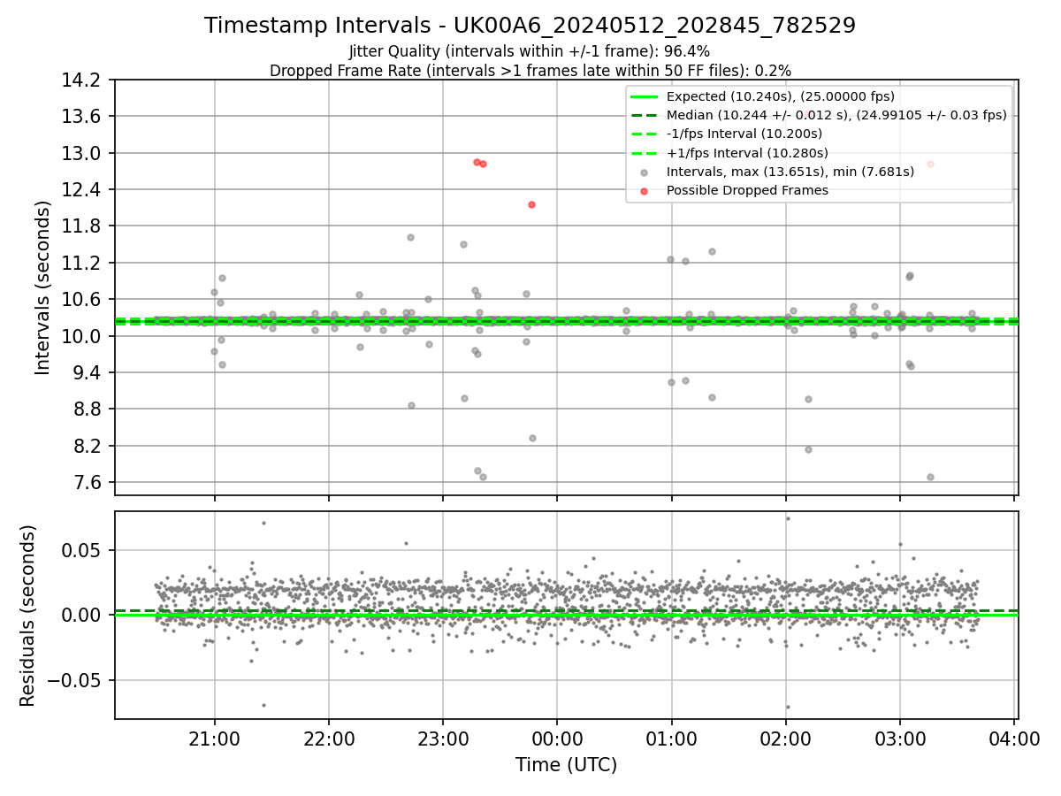Click the plot title 'Timestamp Intervals - UK00A6_20240512_202845_782529'
This screenshot has height=796, width=1061.
[x=530, y=26]
